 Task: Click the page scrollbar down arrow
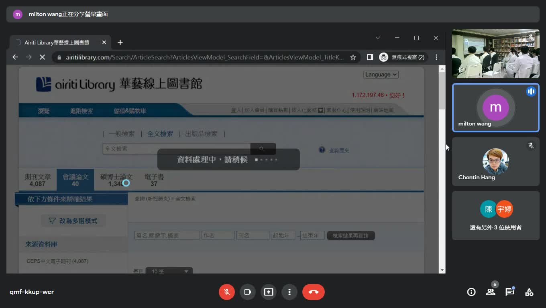(x=442, y=270)
